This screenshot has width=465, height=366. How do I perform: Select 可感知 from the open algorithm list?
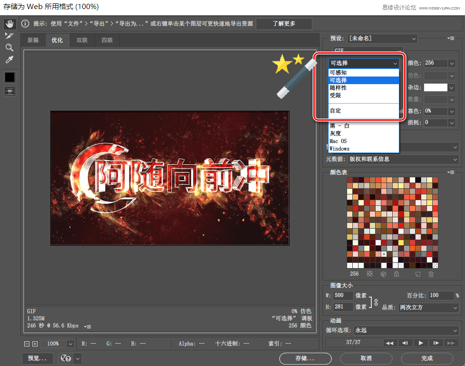(x=339, y=72)
